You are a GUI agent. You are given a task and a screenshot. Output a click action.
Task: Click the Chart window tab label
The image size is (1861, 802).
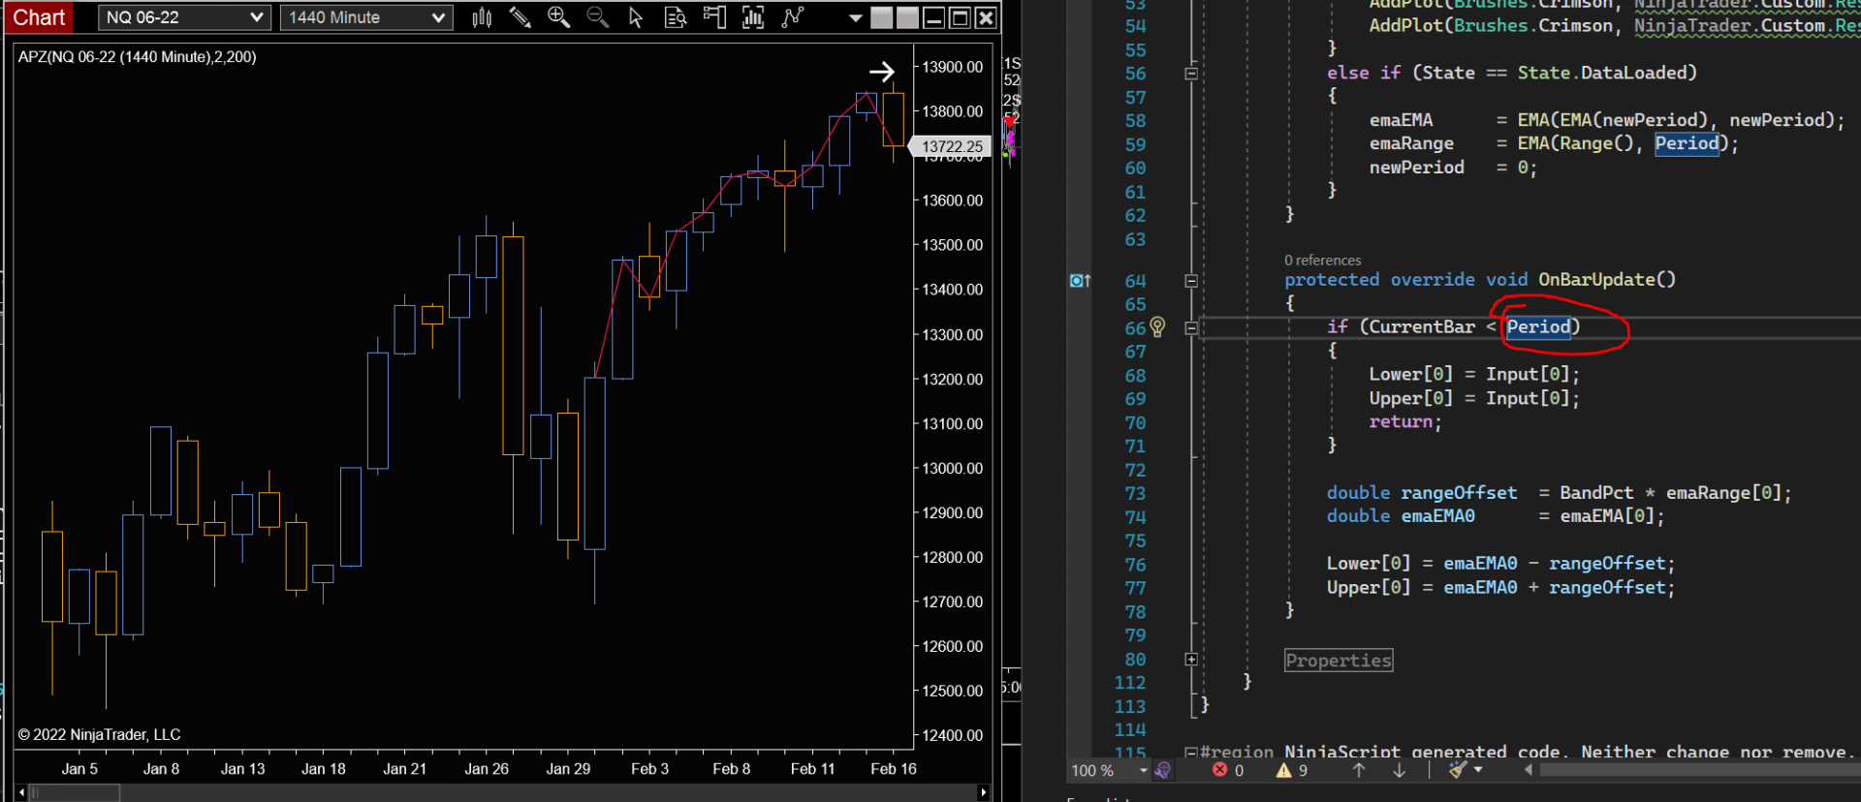pyautogui.click(x=39, y=17)
